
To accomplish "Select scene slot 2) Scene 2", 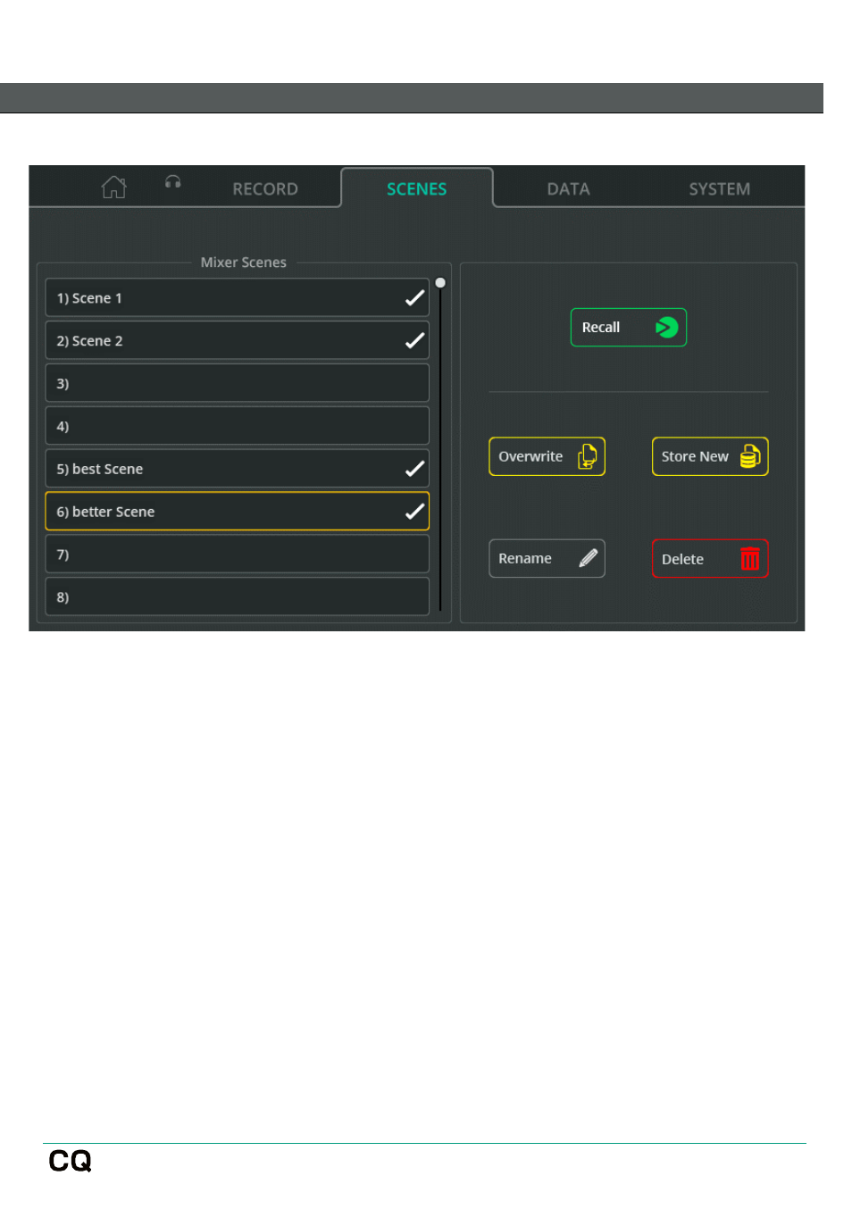I will pos(237,340).
